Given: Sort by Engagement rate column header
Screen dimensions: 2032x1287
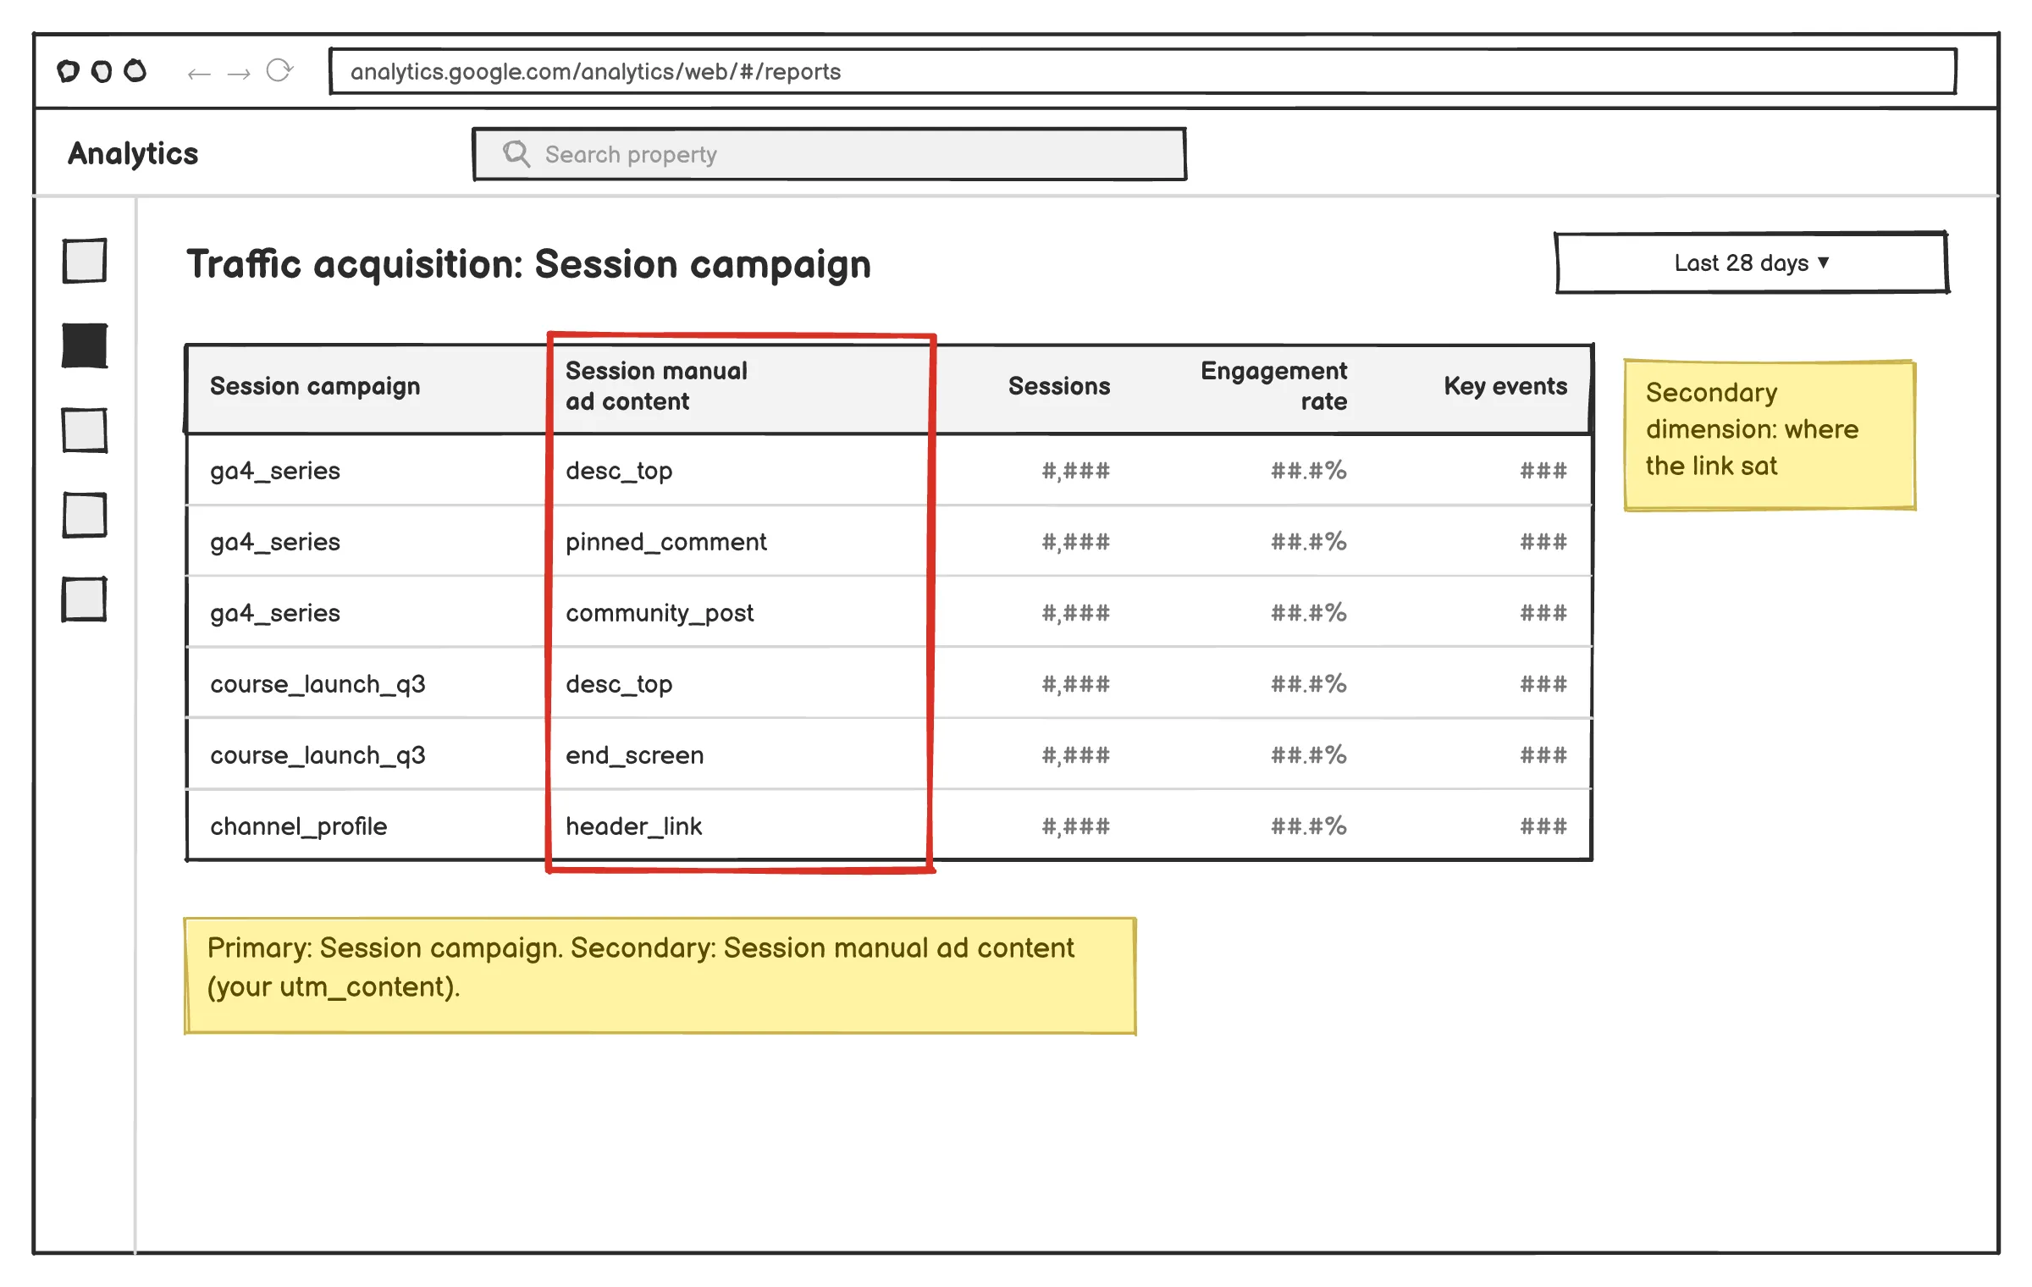Looking at the screenshot, I should [1273, 386].
